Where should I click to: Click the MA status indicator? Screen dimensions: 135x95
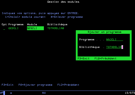pos(2,93)
